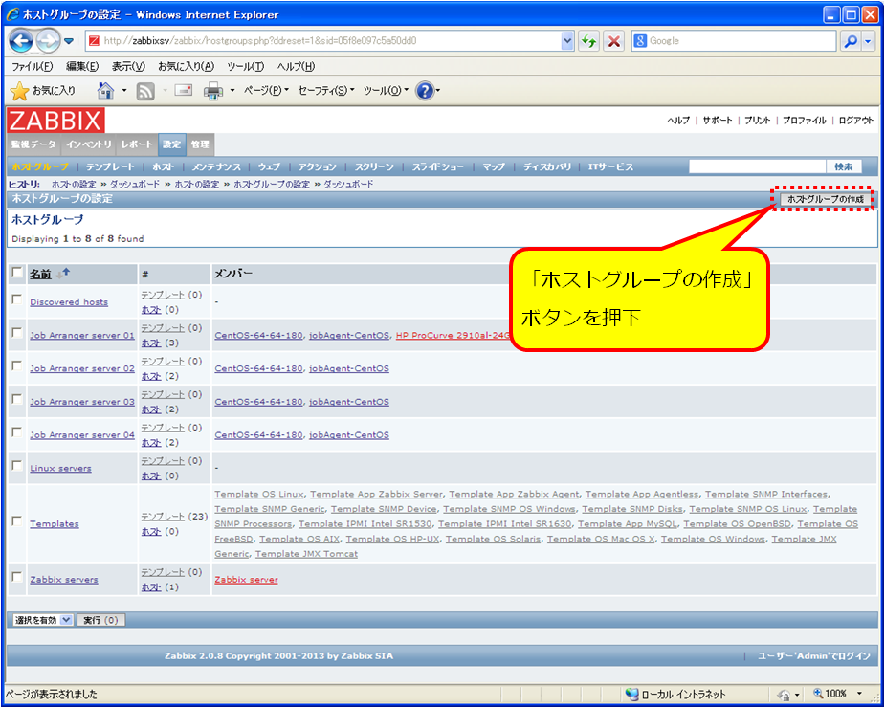
Task: Expand the 選択を有効 action dropdown
Action: tap(43, 620)
